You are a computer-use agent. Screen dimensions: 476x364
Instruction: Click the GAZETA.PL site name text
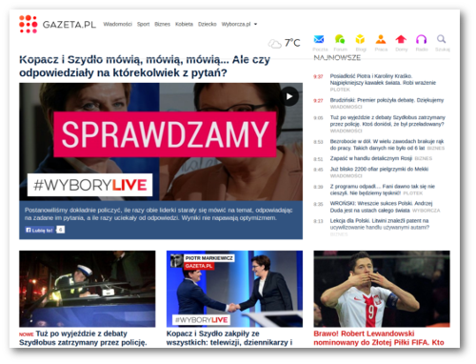(69, 25)
